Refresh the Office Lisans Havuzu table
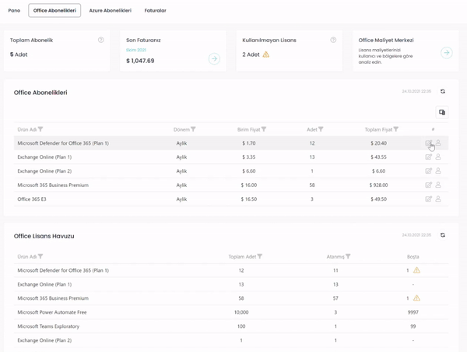 (x=443, y=235)
